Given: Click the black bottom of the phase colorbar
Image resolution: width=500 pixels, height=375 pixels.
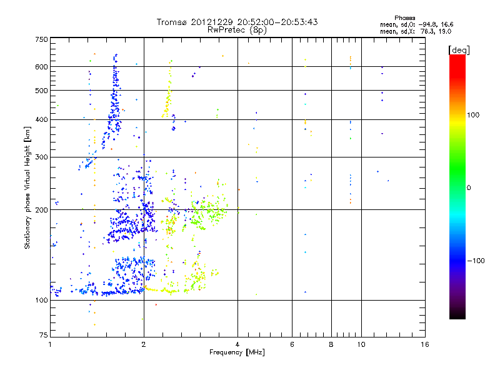Looking at the screenshot, I should click(x=457, y=315).
